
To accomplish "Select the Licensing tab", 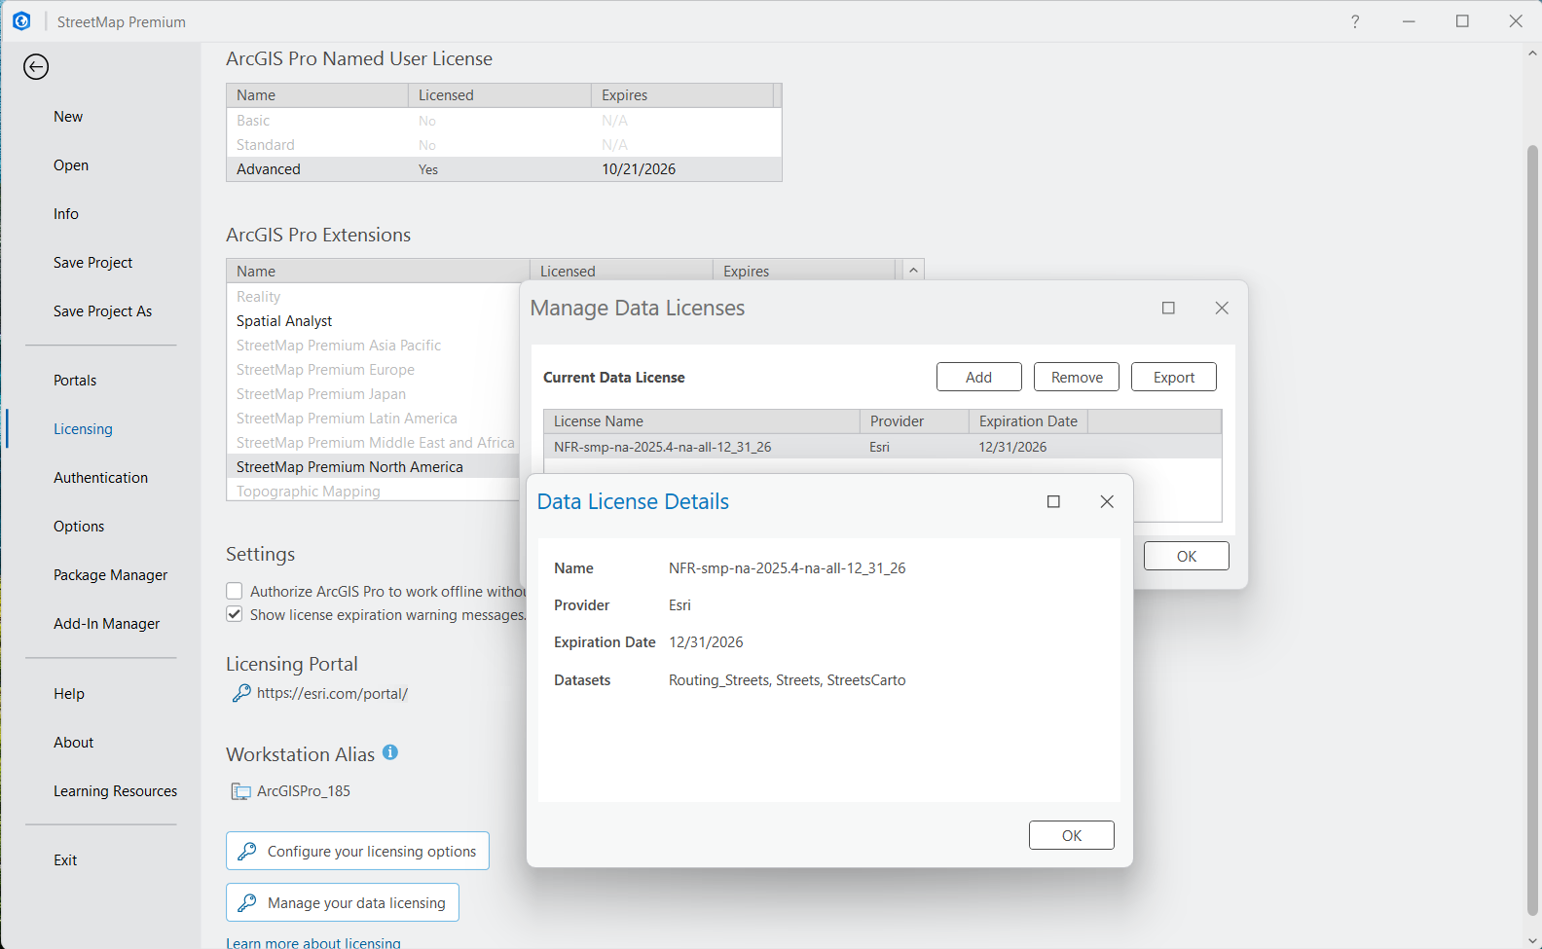I will [83, 429].
